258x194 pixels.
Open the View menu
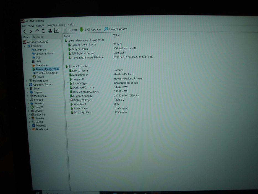tap(31, 26)
